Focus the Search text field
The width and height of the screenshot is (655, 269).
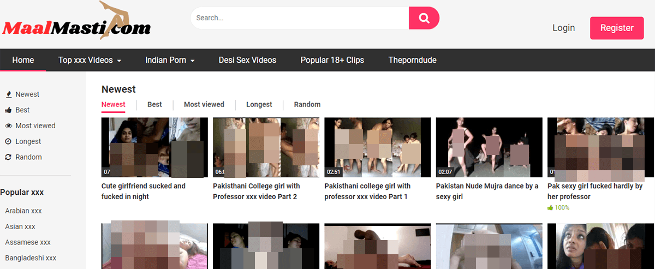coord(299,18)
